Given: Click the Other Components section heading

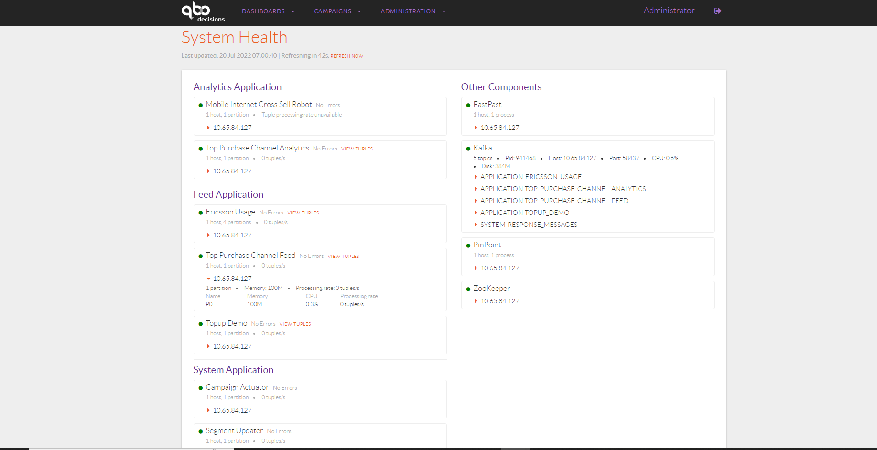Looking at the screenshot, I should coord(501,87).
